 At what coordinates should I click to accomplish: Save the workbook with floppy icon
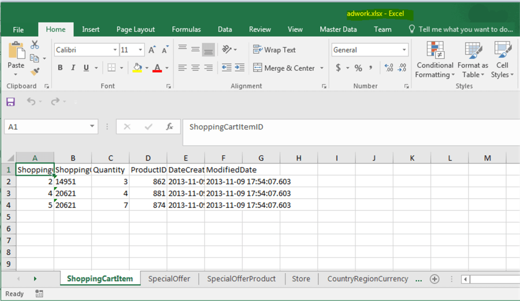point(10,102)
